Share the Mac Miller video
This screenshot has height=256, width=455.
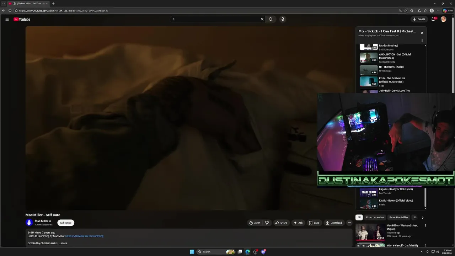[x=281, y=223]
